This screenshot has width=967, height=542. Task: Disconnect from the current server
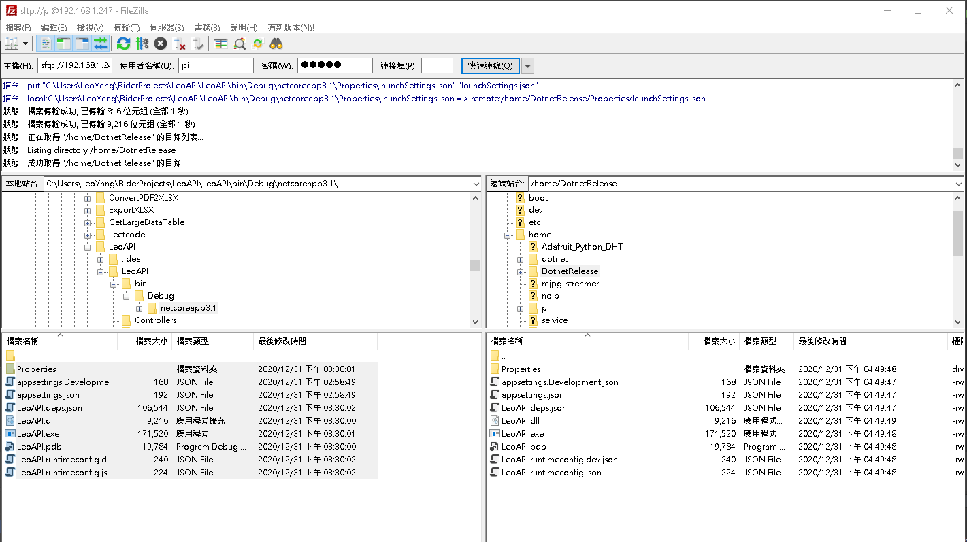click(x=179, y=44)
